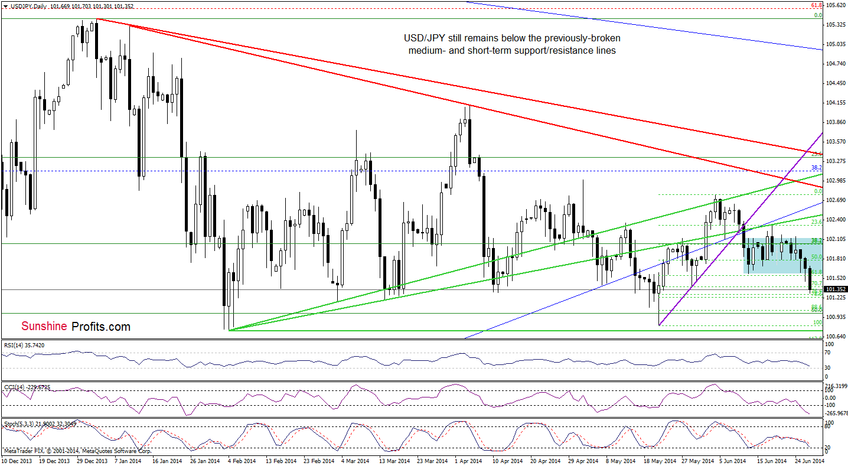Click the 15 Jun 2014 date label
848x466 pixels.
(x=772, y=460)
